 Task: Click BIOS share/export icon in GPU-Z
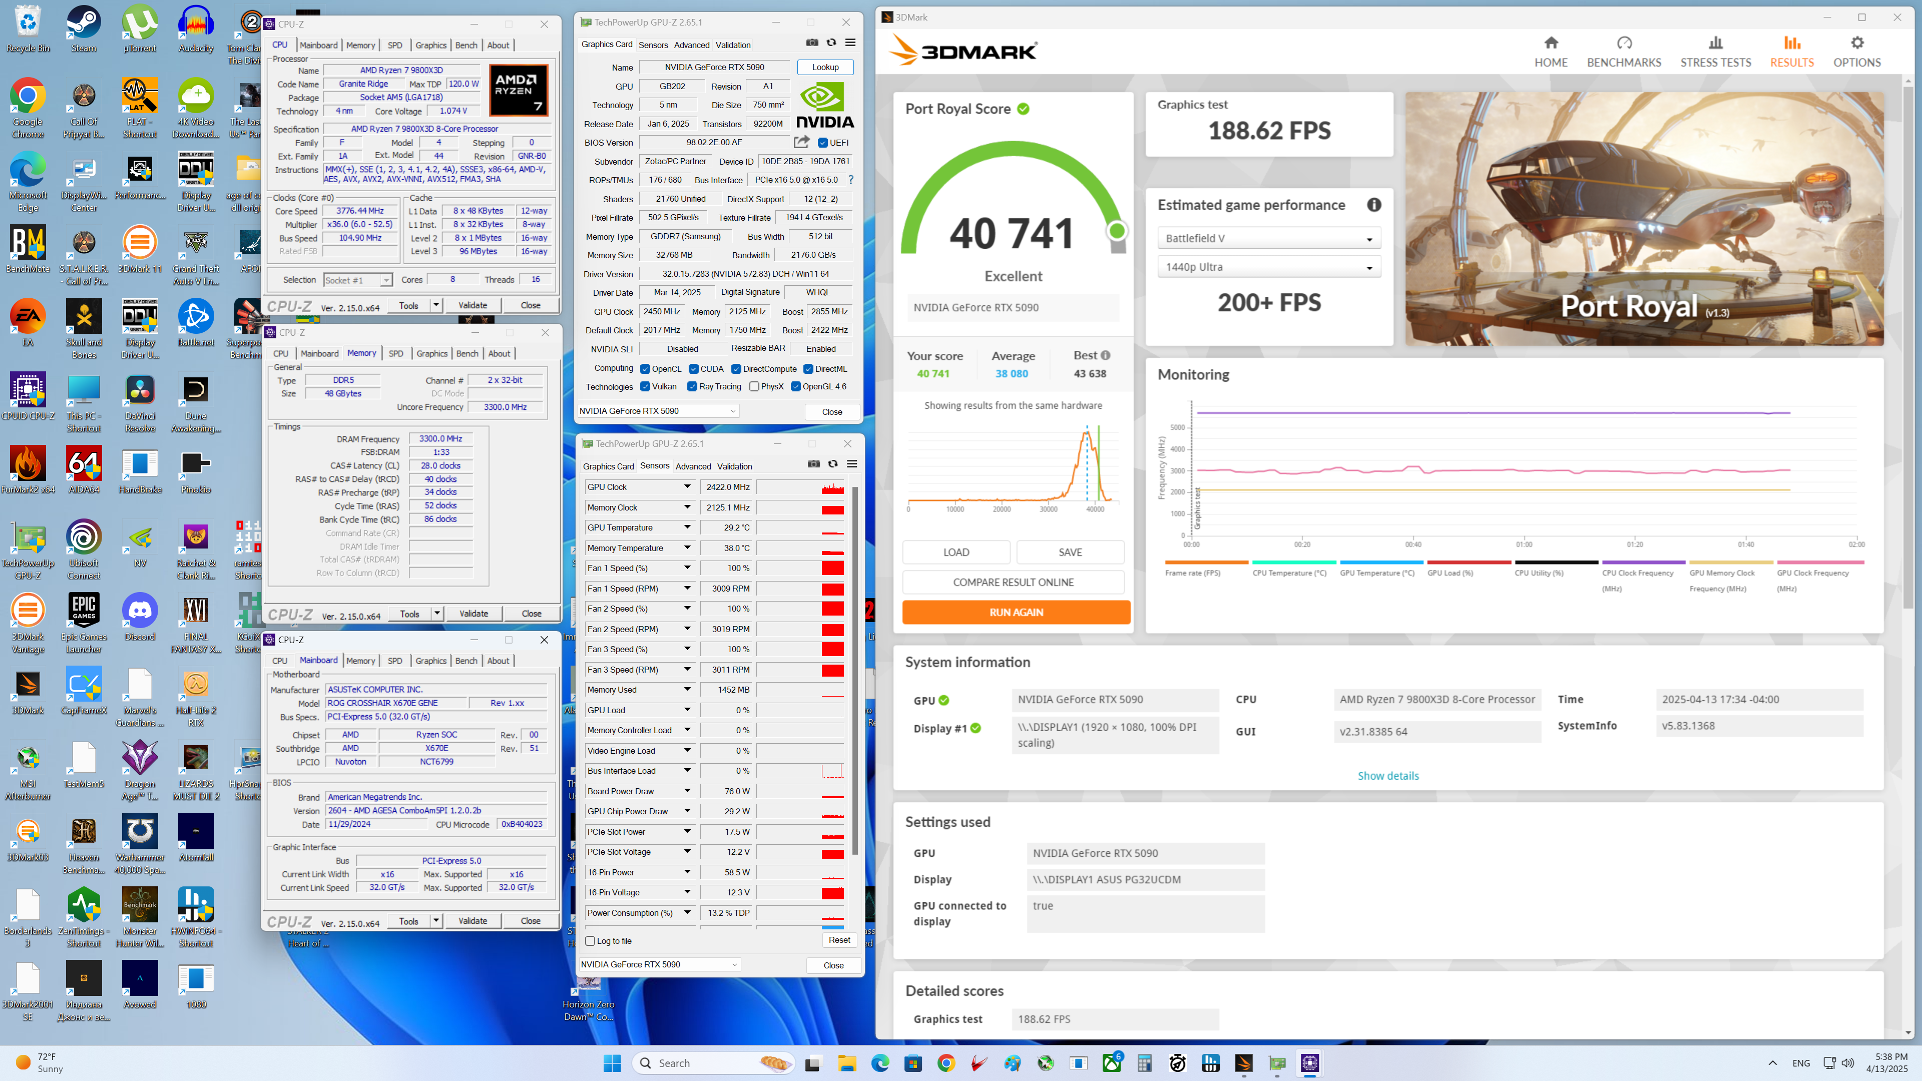pos(801,142)
